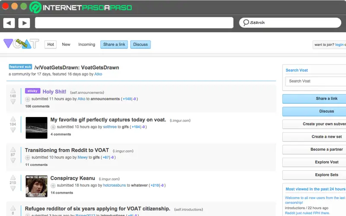
Task: Click the InternetPasoaPaso logo
Action: (x=81, y=7)
